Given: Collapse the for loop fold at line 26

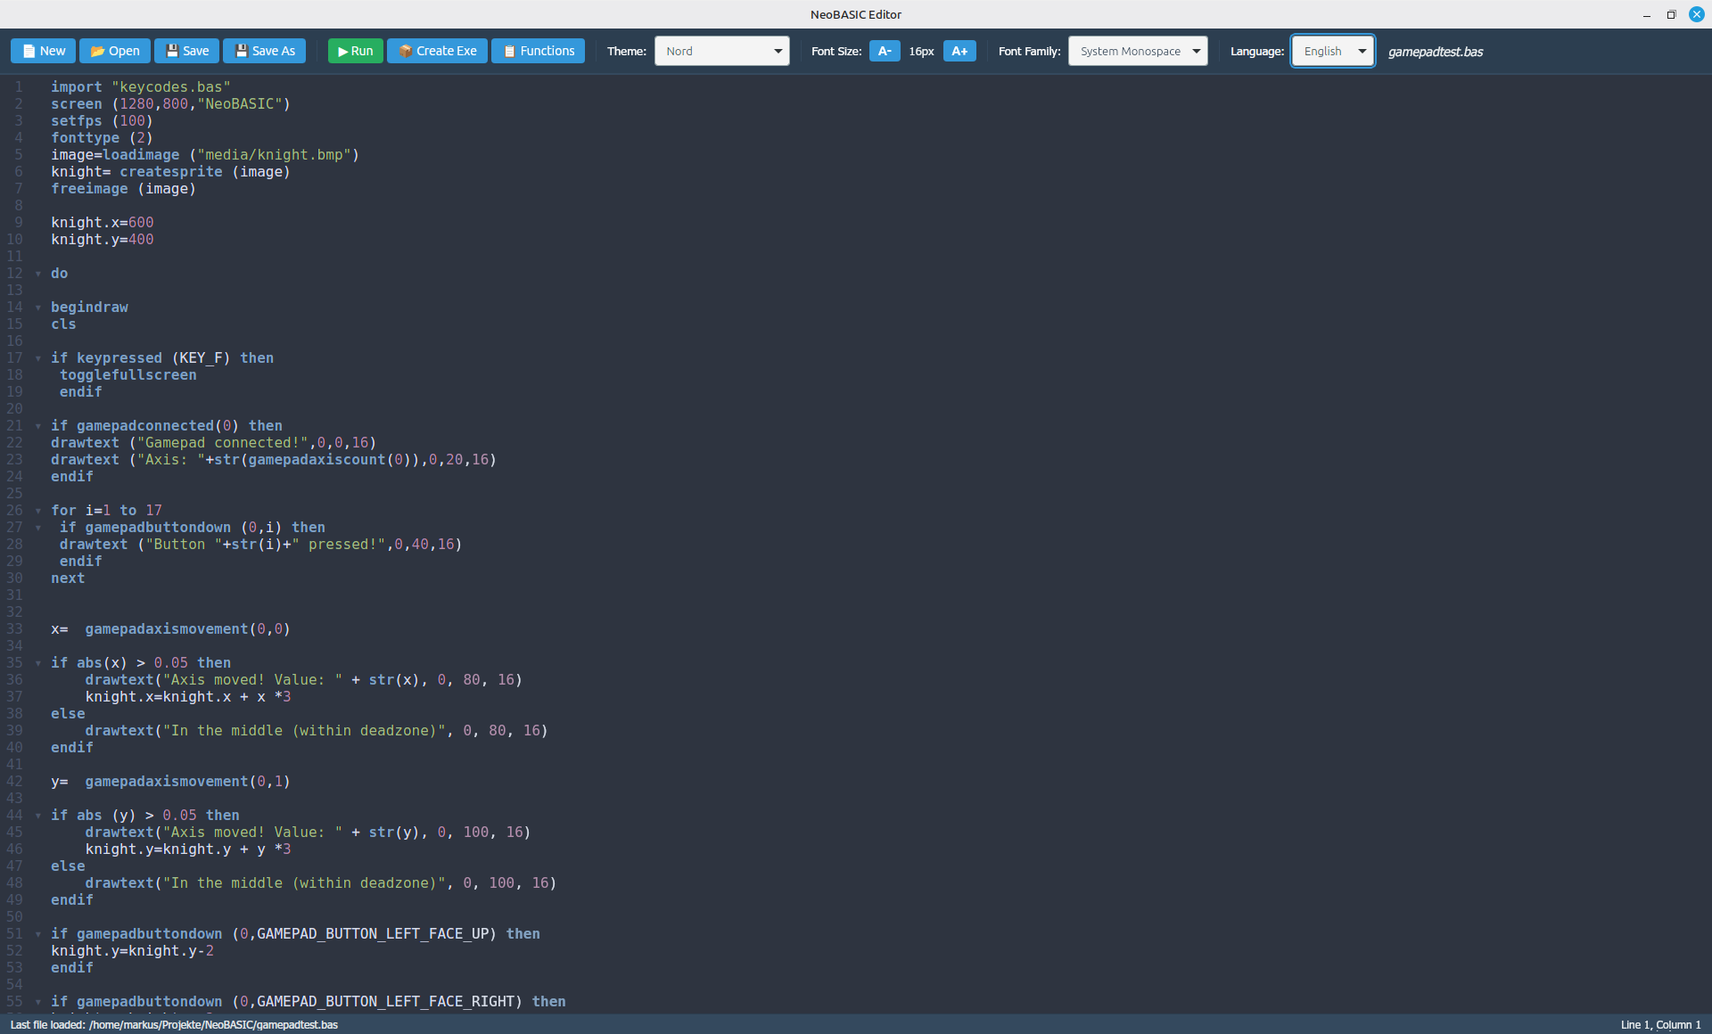Looking at the screenshot, I should click(x=38, y=511).
